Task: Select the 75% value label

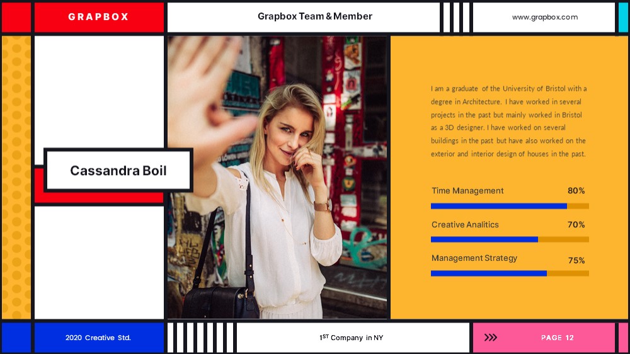Action: (x=576, y=260)
